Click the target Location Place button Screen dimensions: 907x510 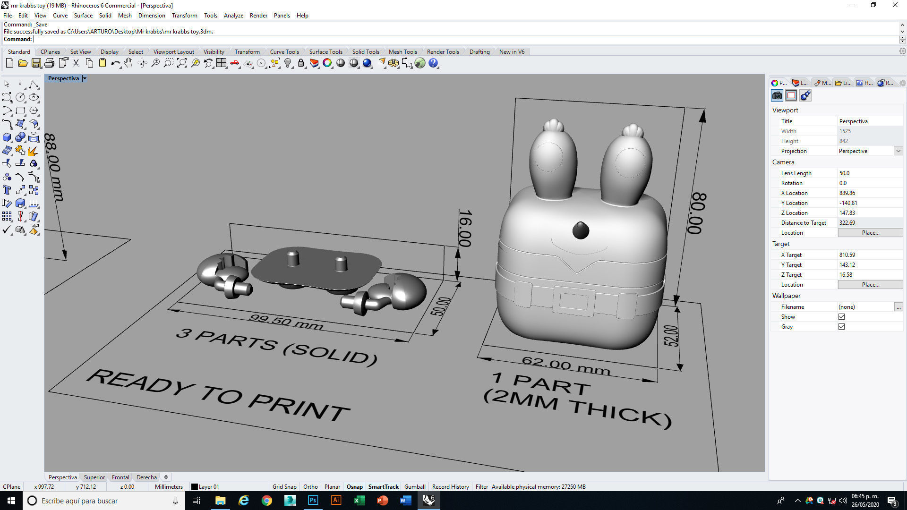(870, 285)
